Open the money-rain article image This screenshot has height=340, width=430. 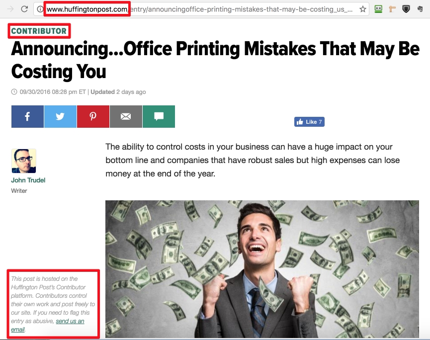tap(262, 269)
